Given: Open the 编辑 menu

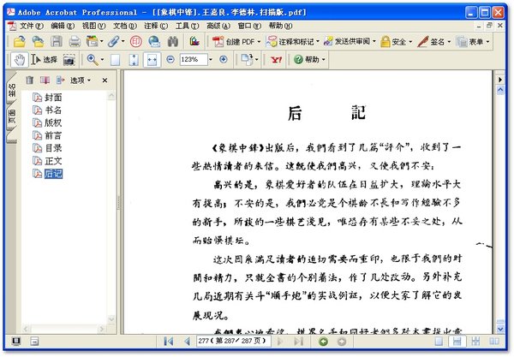Looking at the screenshot, I should coord(63,26).
